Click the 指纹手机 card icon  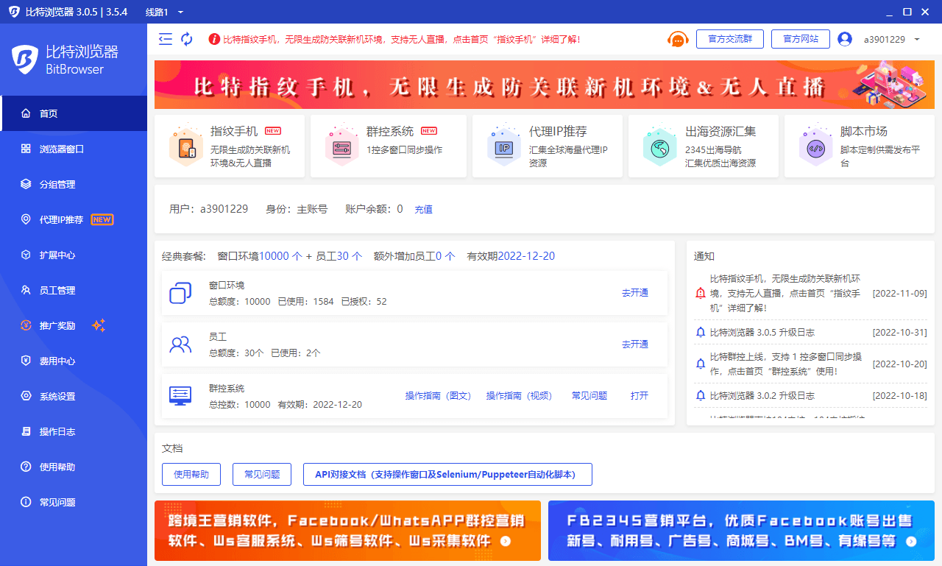(x=183, y=146)
